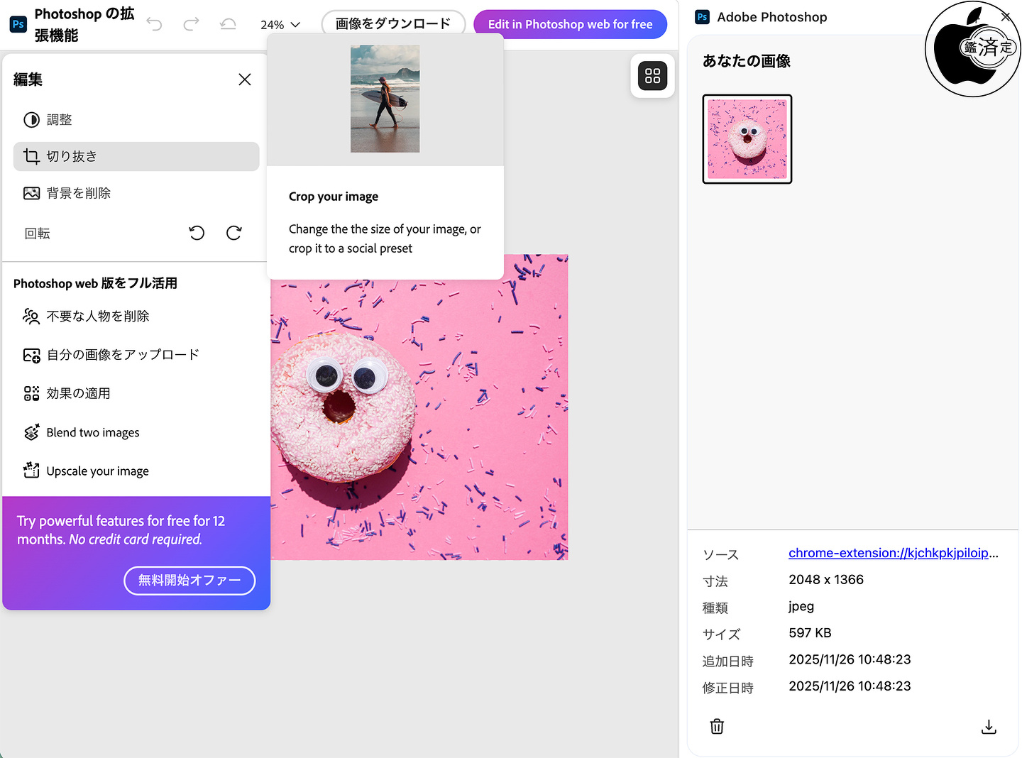Click the undo arrow in top toolbar
The width and height of the screenshot is (1022, 758).
(x=154, y=25)
